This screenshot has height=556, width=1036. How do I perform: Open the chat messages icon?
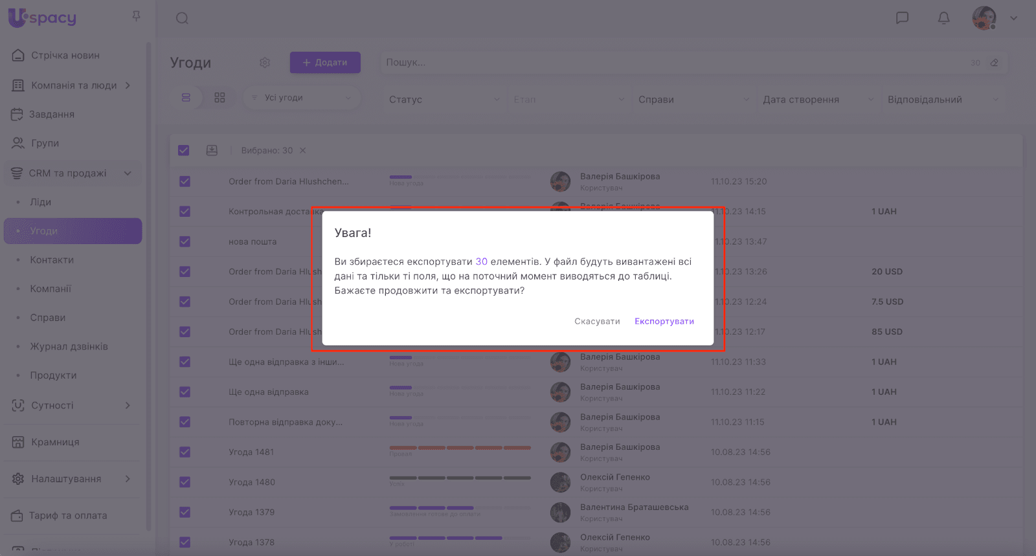902,18
